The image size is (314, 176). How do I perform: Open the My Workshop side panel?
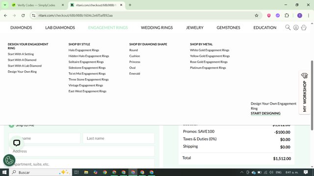click(x=304, y=92)
